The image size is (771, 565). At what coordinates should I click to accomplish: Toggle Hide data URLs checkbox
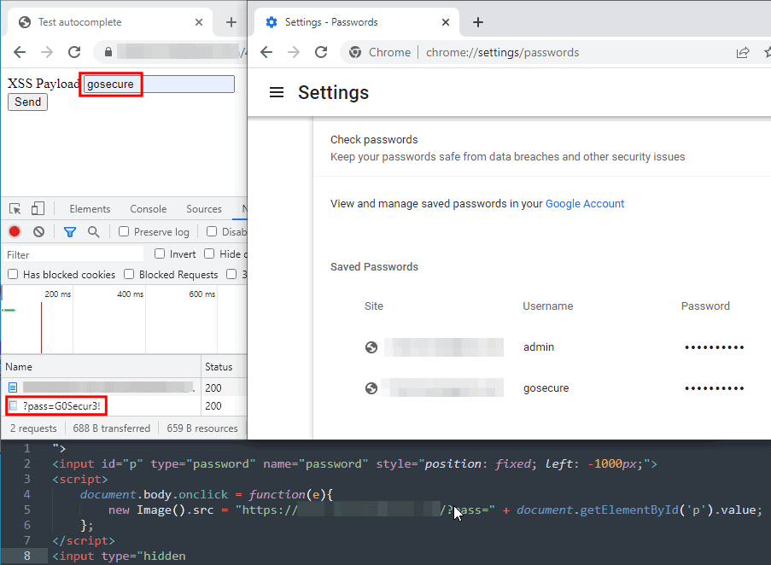(209, 253)
